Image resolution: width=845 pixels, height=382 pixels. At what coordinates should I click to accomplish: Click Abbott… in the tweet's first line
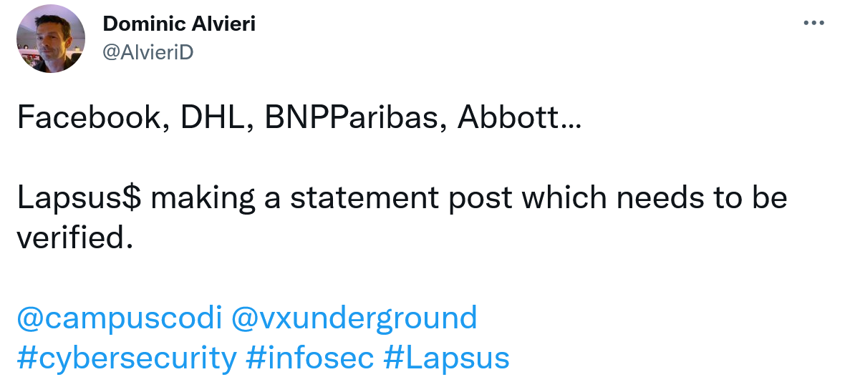(520, 117)
